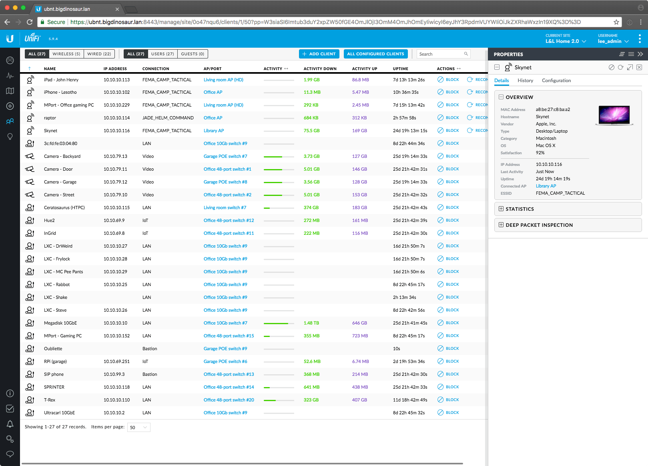
Task: Switch to the History tab
Action: (525, 81)
